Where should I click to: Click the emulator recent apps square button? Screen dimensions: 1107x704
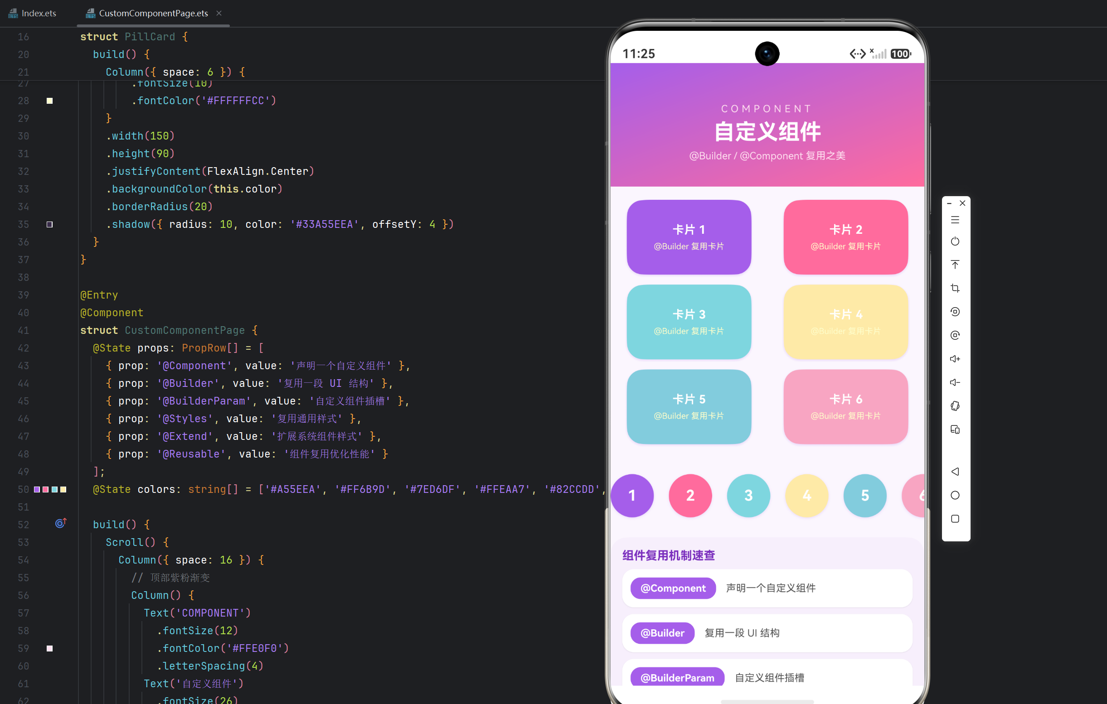pyautogui.click(x=955, y=518)
